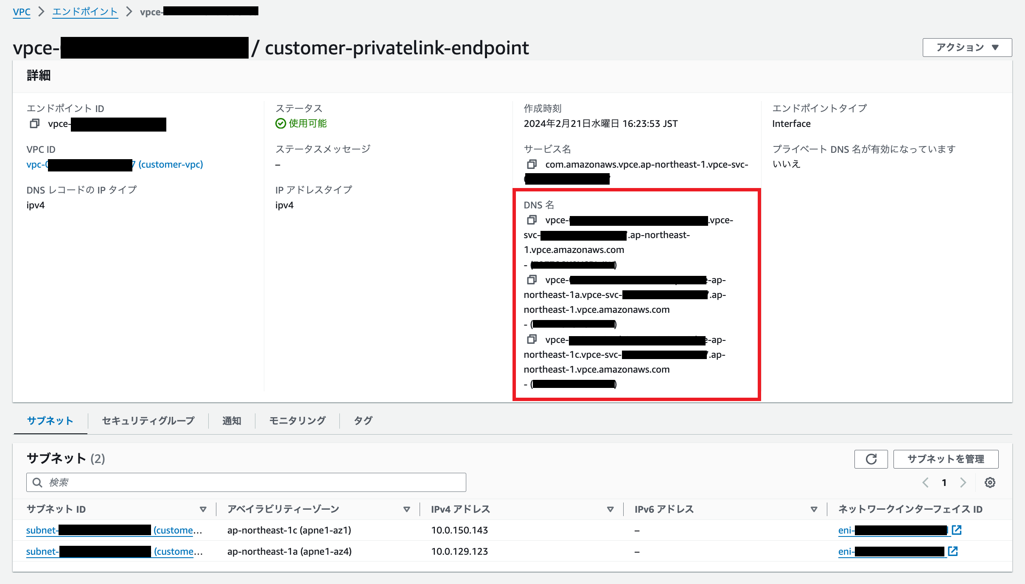Switch to the セキュリティグループ tab

[148, 421]
